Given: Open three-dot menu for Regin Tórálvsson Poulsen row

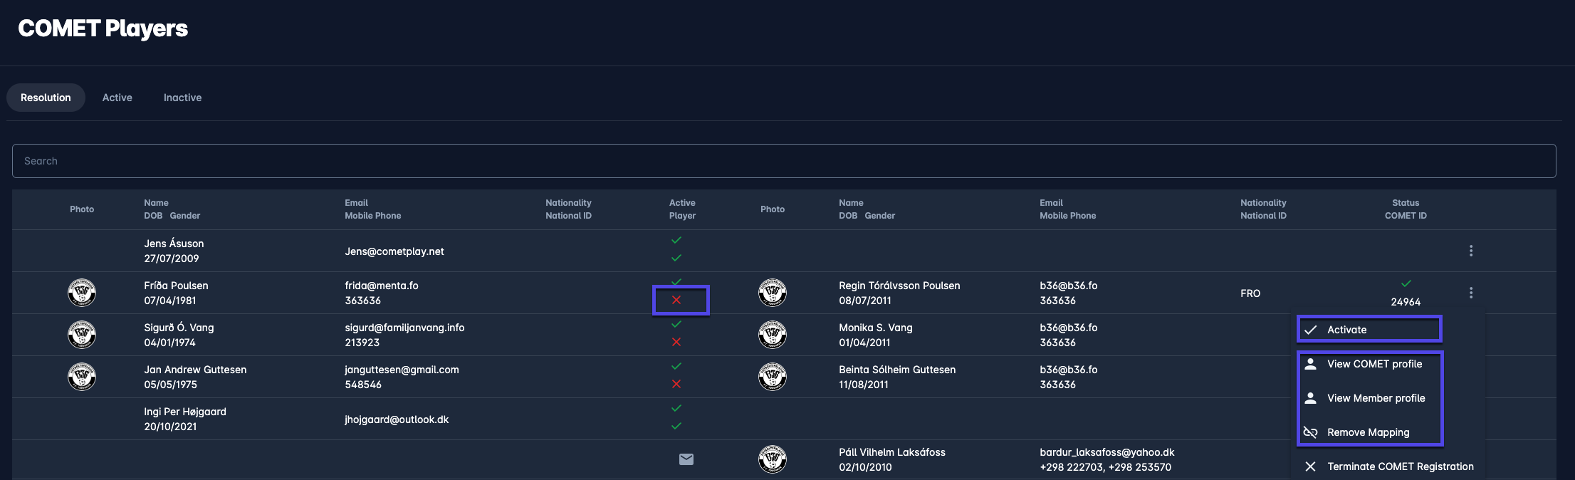Looking at the screenshot, I should (x=1470, y=293).
